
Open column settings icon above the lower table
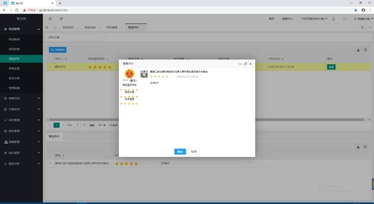coord(365,147)
